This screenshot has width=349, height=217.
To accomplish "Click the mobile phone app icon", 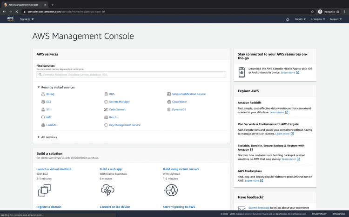I will pyautogui.click(x=242, y=72).
